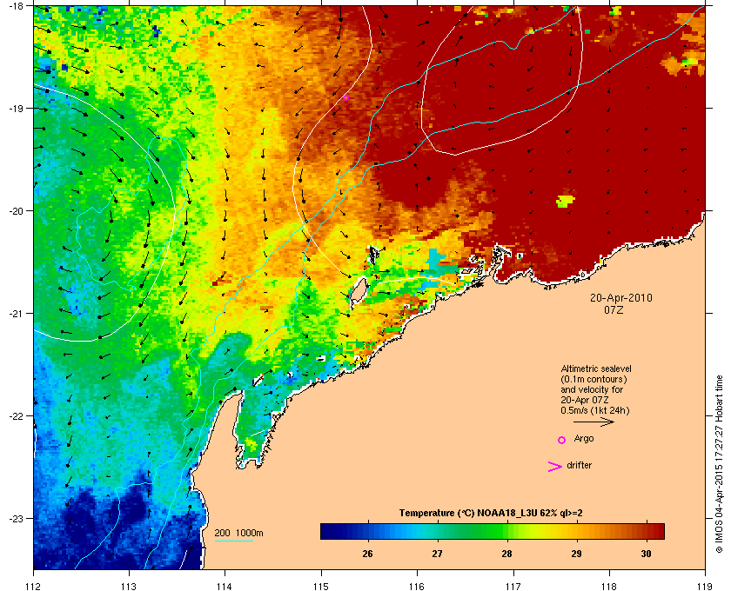The image size is (731, 591).
Task: Click the velocity scale arrow in legend
Action: click(594, 422)
